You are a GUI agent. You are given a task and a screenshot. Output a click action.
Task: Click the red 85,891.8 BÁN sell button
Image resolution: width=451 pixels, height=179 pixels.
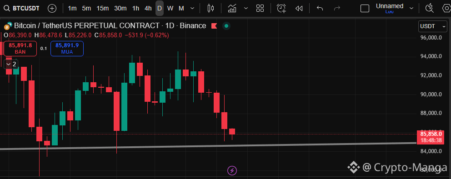pyautogui.click(x=20, y=48)
